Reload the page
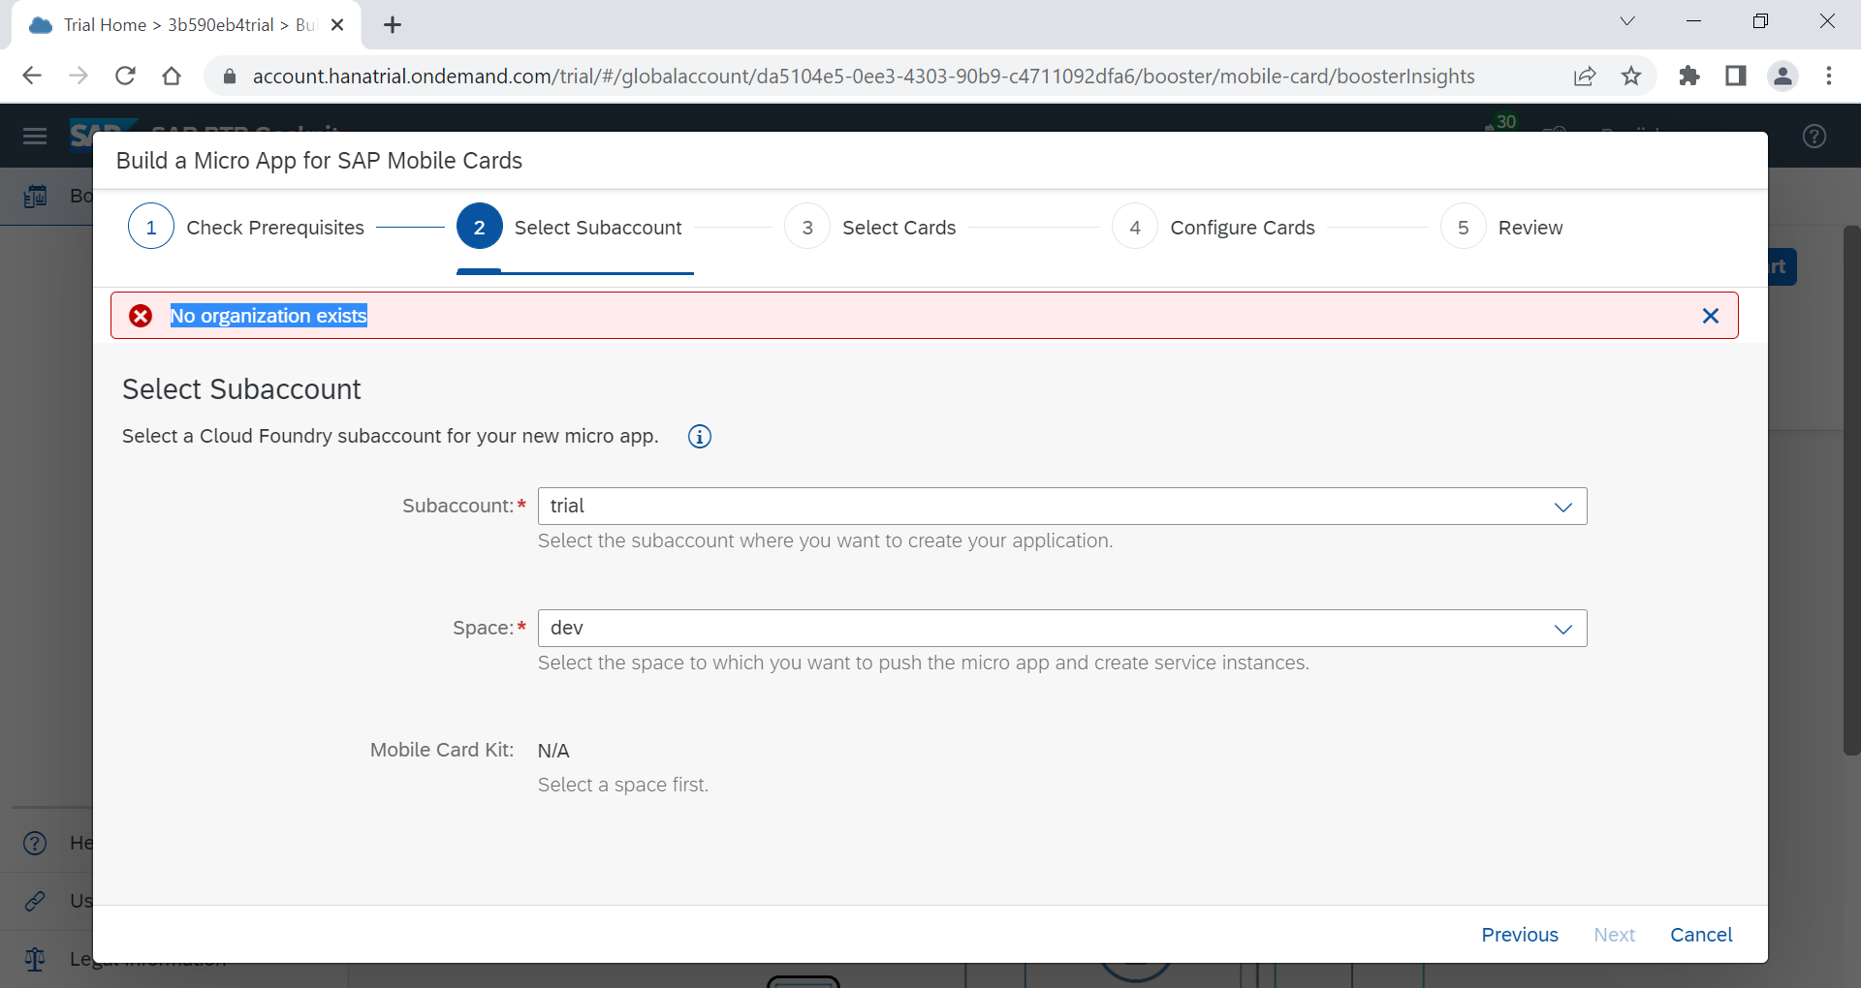The image size is (1861, 988). click(x=125, y=76)
